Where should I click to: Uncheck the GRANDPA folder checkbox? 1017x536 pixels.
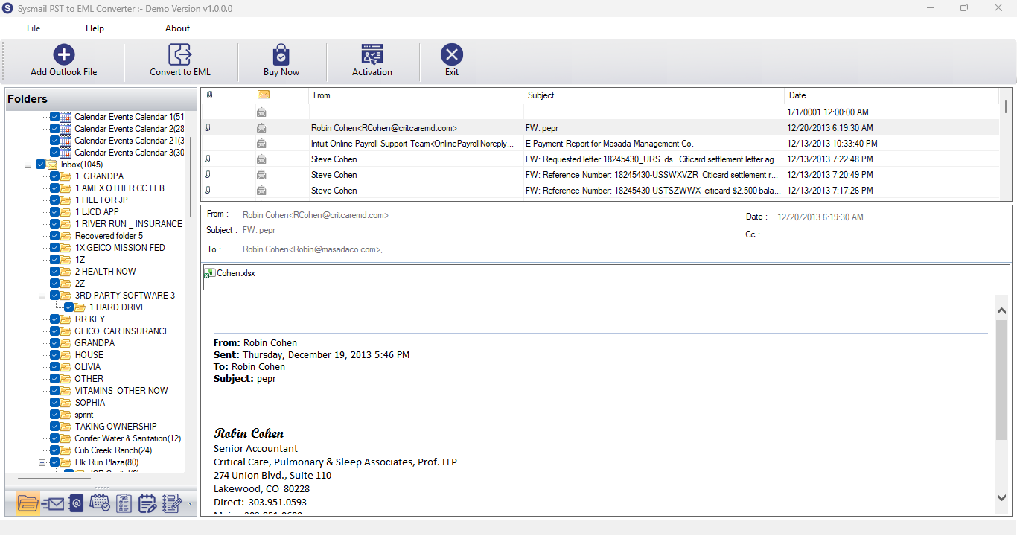pos(55,343)
